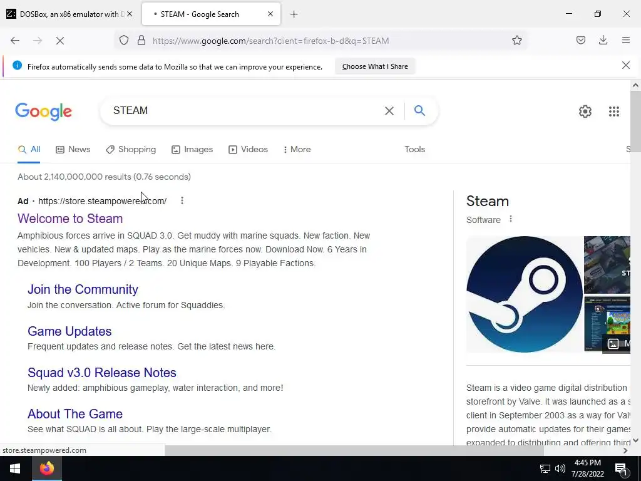The image size is (641, 481).
Task: Click the Google logo
Action: (43, 111)
